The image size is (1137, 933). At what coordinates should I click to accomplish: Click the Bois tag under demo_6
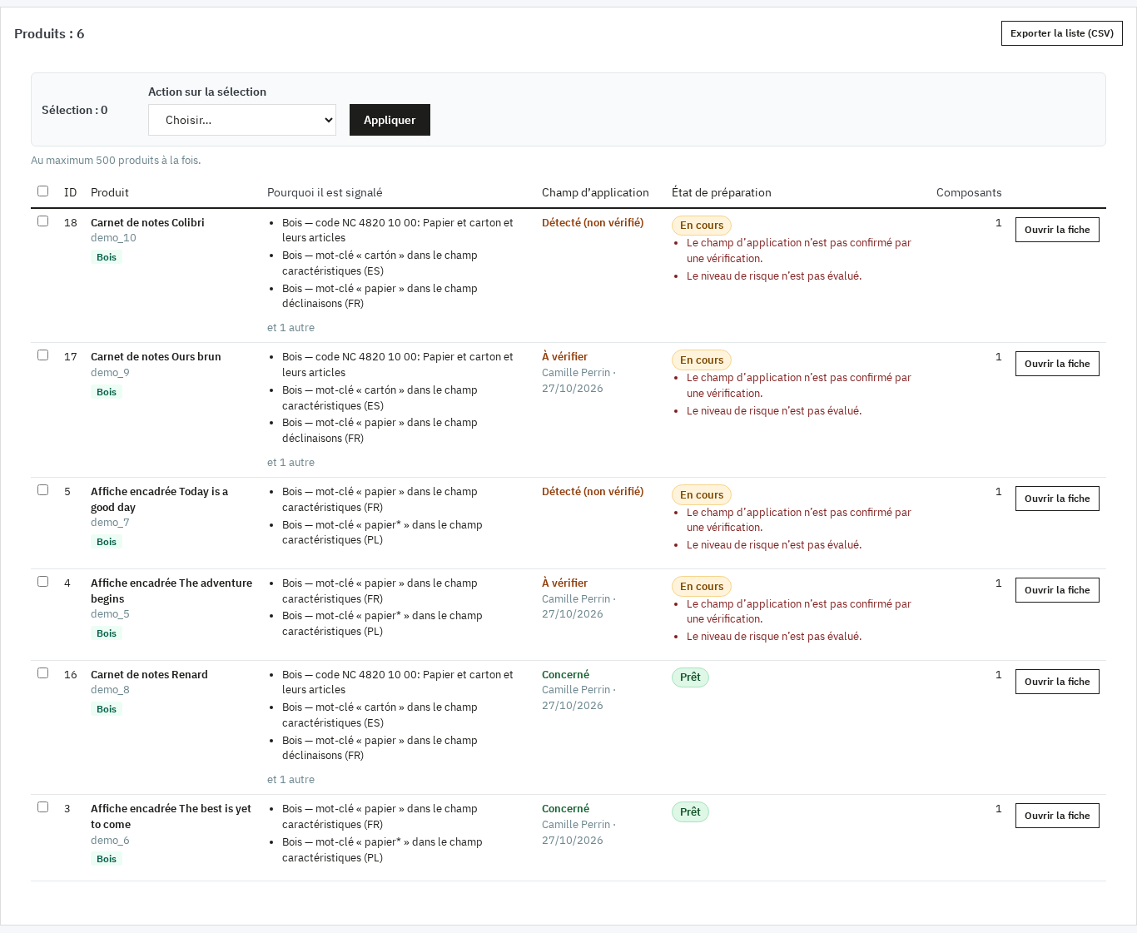[x=107, y=859]
